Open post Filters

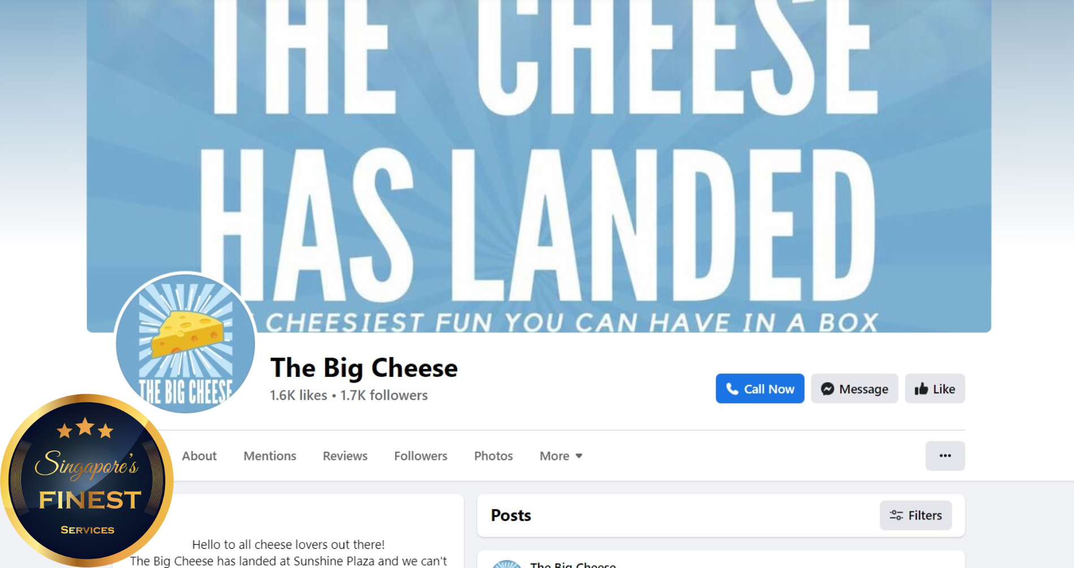point(916,515)
